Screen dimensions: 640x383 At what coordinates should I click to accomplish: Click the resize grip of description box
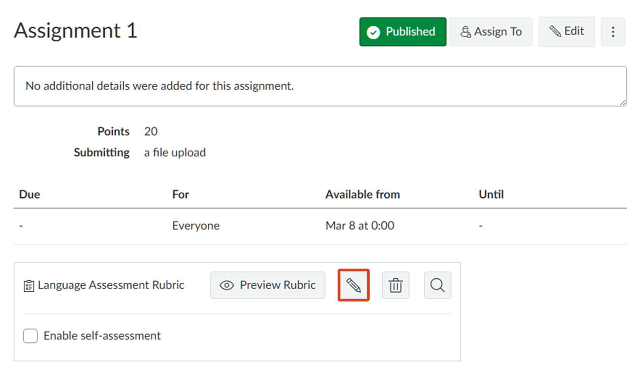[622, 102]
